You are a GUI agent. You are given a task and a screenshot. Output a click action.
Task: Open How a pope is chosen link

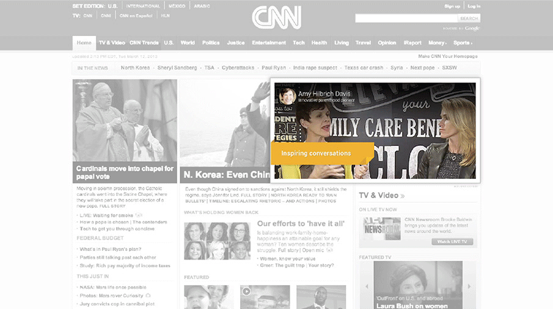[x=104, y=222]
